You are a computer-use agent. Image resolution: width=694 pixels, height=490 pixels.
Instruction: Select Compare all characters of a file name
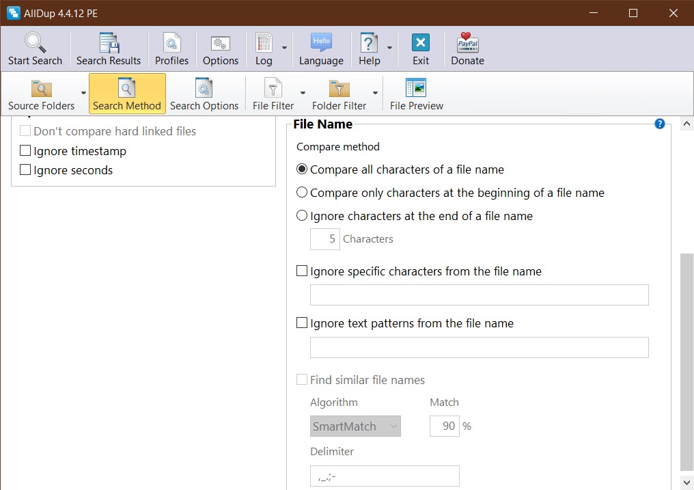pos(302,169)
